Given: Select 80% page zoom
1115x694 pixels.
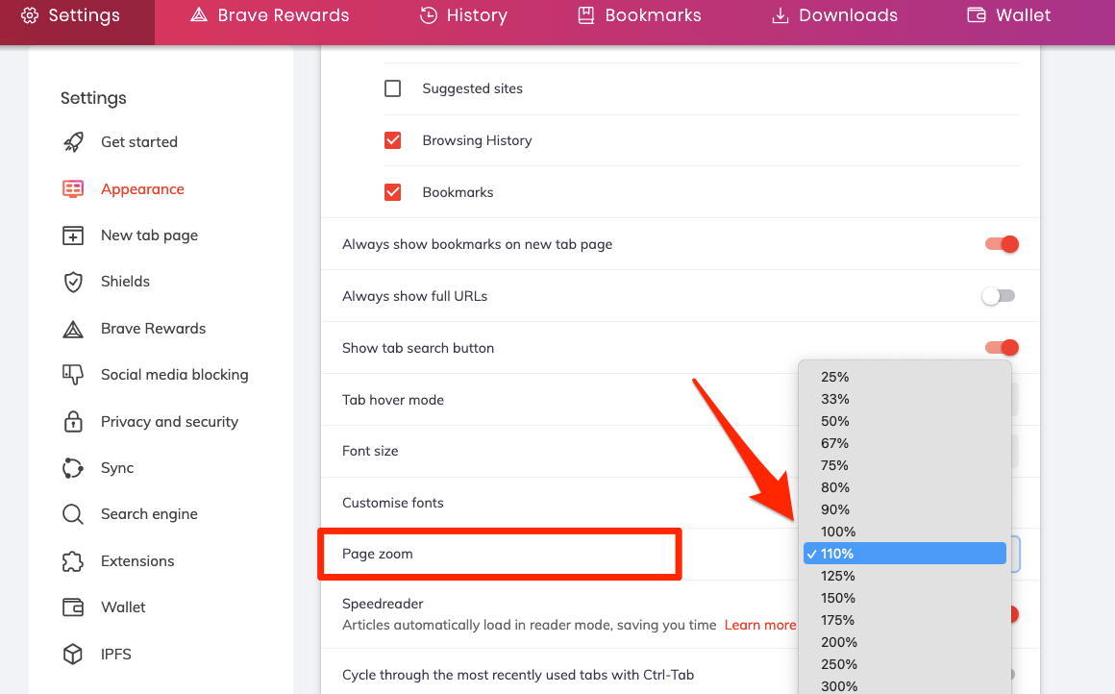Looking at the screenshot, I should [904, 487].
